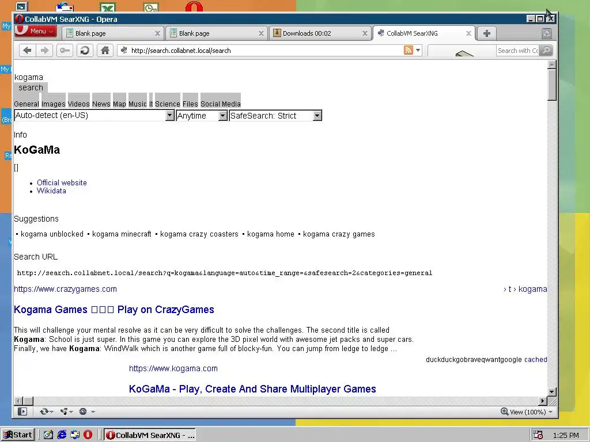Click the search magnifier button in toolbar
Screen dimensions: 590x442
(x=546, y=51)
